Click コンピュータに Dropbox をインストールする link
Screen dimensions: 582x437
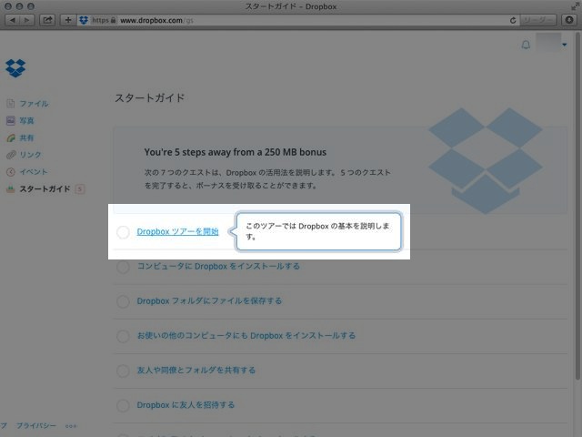click(218, 266)
